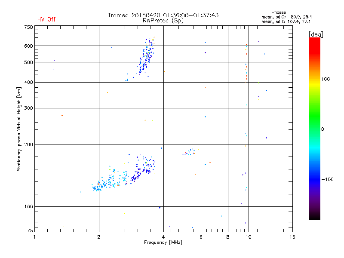Click the x-axis tick label '16'
This screenshot has height=258, width=344.
click(x=292, y=237)
